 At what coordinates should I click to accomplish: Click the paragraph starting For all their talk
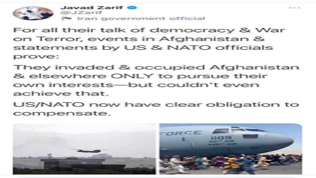tap(149, 43)
